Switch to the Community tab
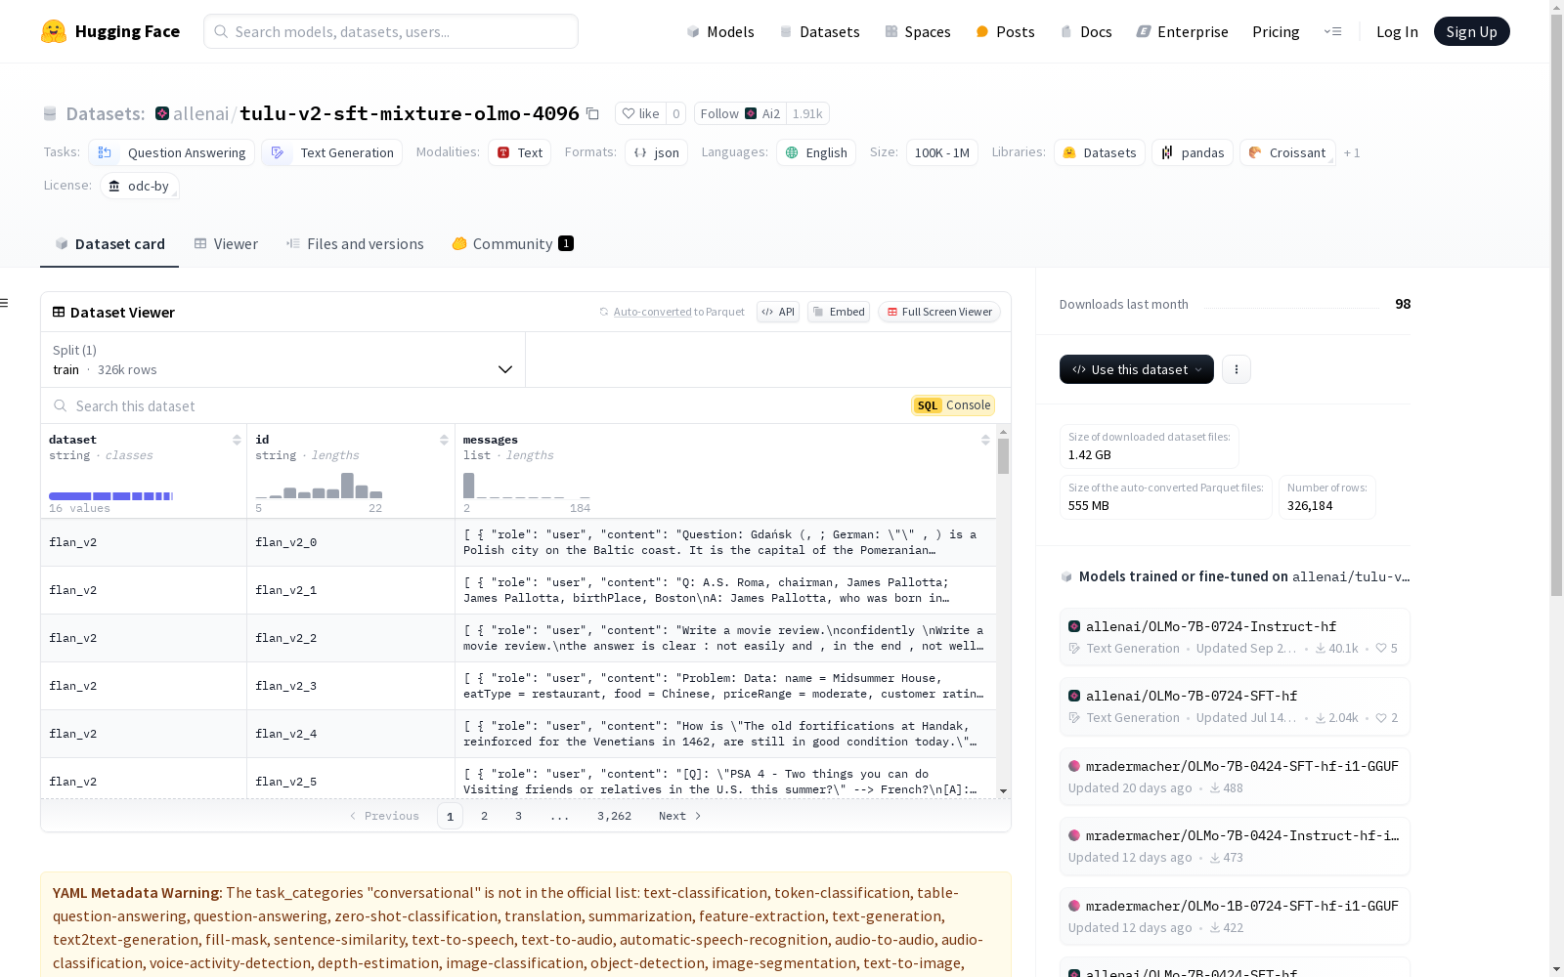Image resolution: width=1564 pixels, height=977 pixels. [x=512, y=244]
